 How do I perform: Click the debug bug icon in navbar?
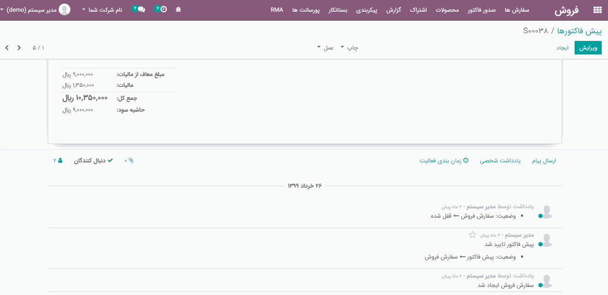179,9
